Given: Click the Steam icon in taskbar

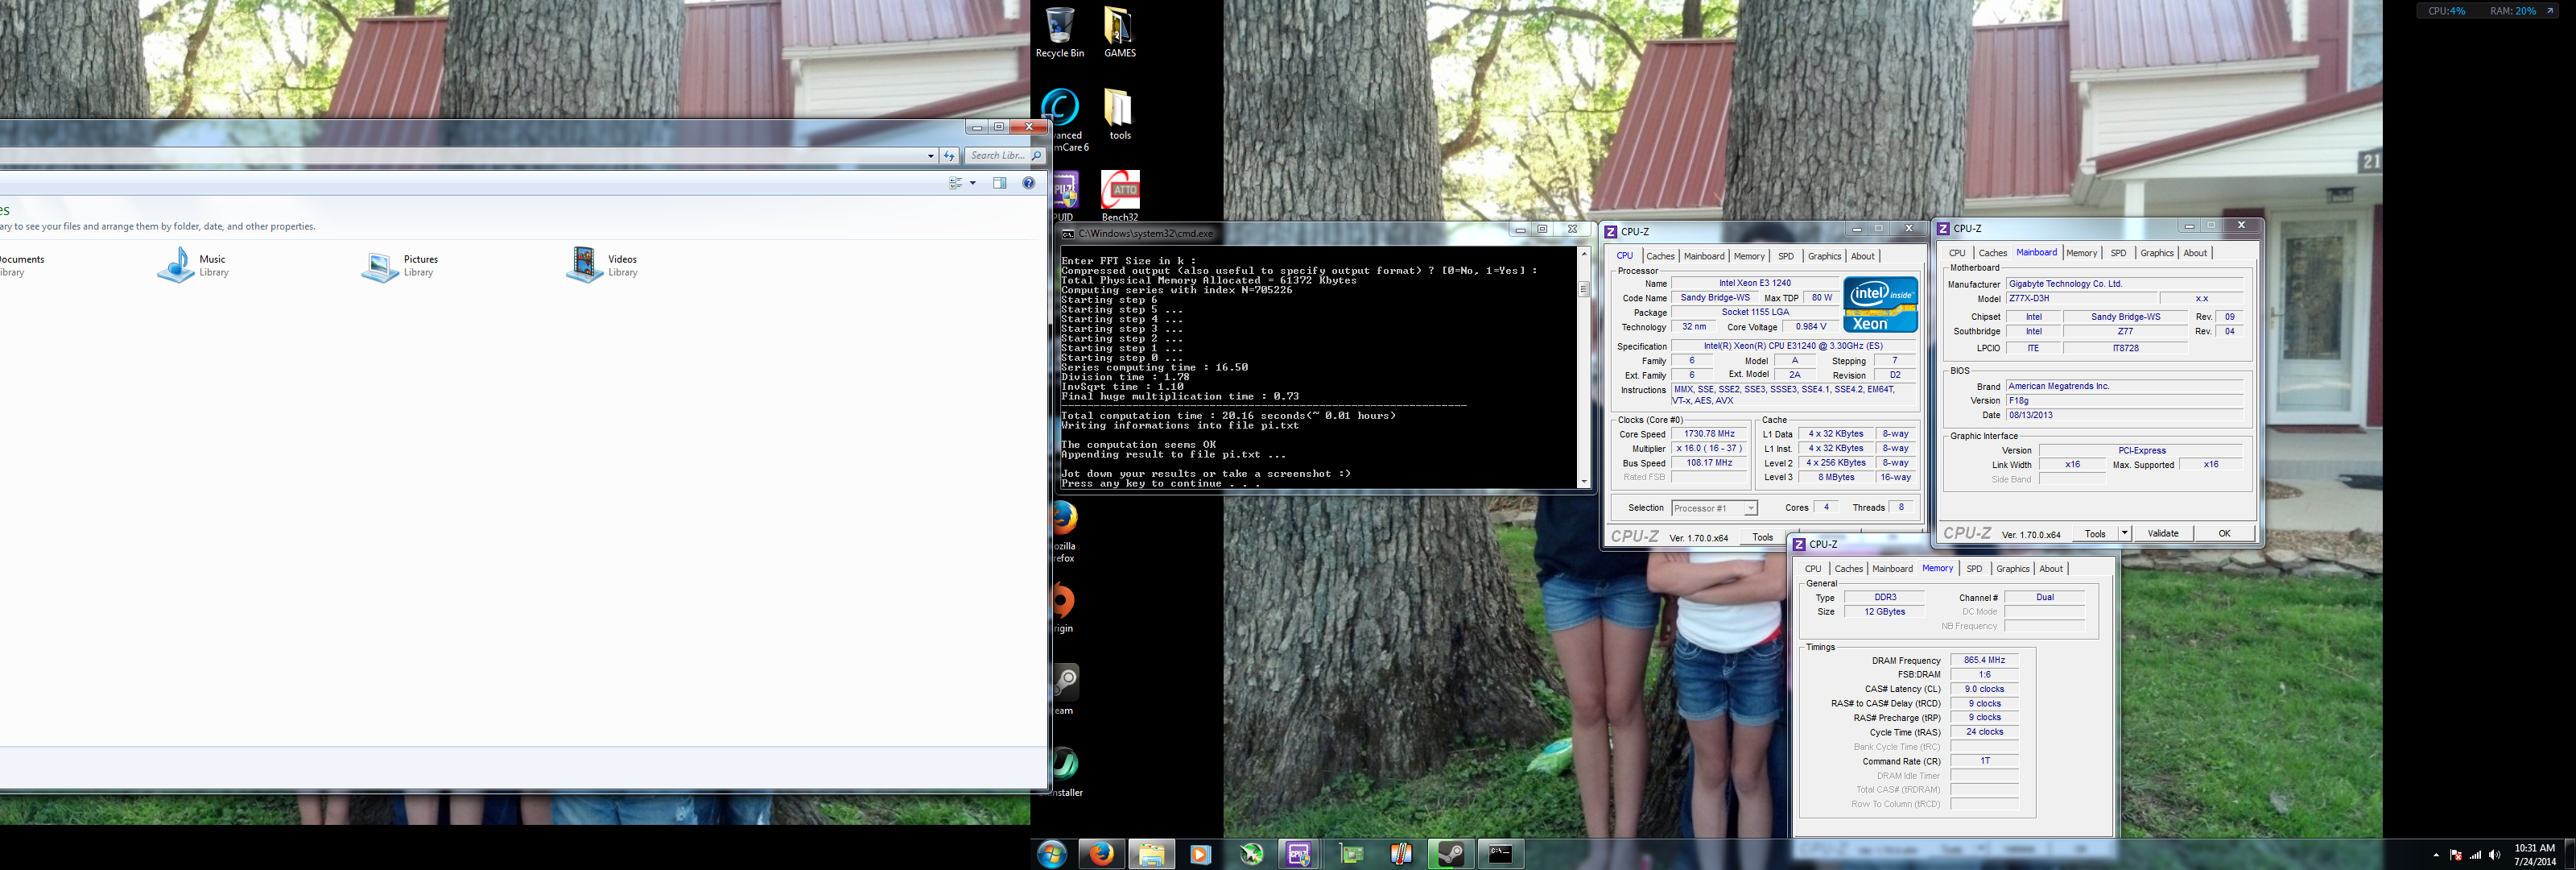Looking at the screenshot, I should [1450, 854].
